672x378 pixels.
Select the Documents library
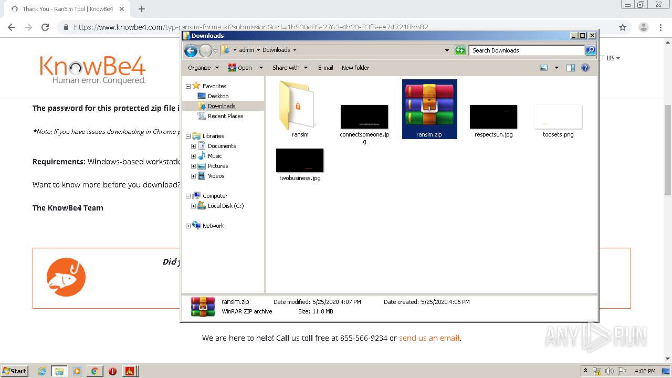(222, 146)
